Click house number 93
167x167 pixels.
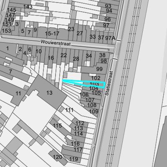coord(108,6)
